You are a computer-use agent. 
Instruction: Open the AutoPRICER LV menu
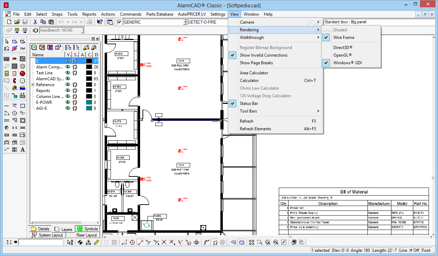[192, 14]
